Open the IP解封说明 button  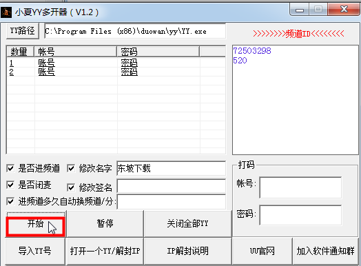[187, 251]
